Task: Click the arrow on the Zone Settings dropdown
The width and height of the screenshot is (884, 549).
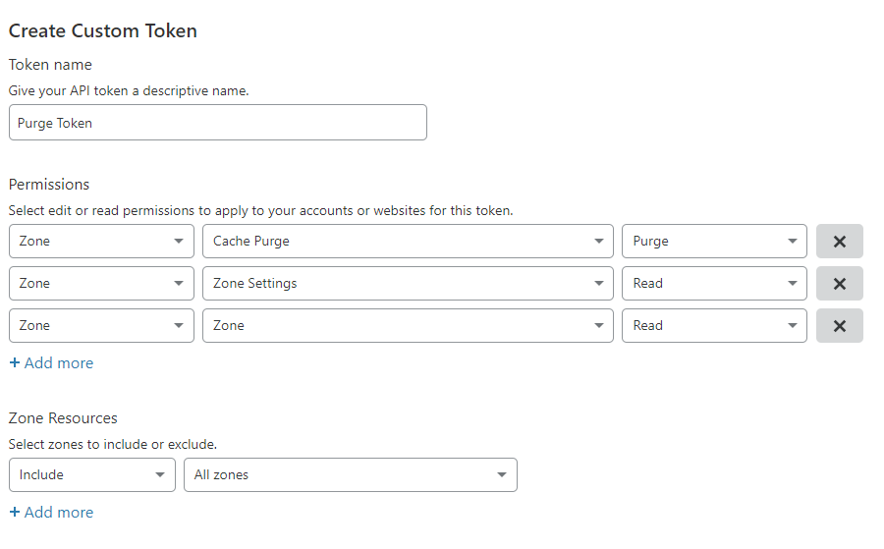Action: (x=598, y=284)
